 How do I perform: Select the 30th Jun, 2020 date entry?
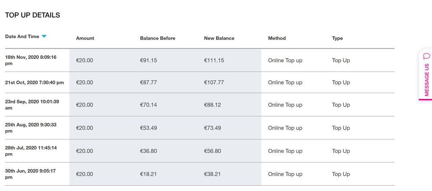tap(30, 174)
